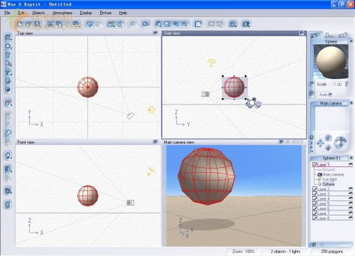Toggle the Layer 5 expand box
The width and height of the screenshot is (355, 256).
point(315,203)
